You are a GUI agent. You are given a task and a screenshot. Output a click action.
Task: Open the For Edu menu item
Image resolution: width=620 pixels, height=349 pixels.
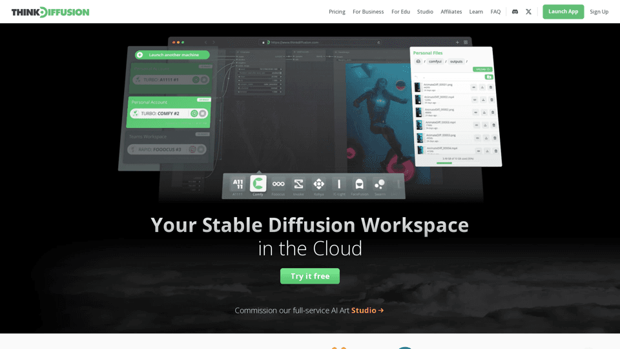[x=400, y=12]
